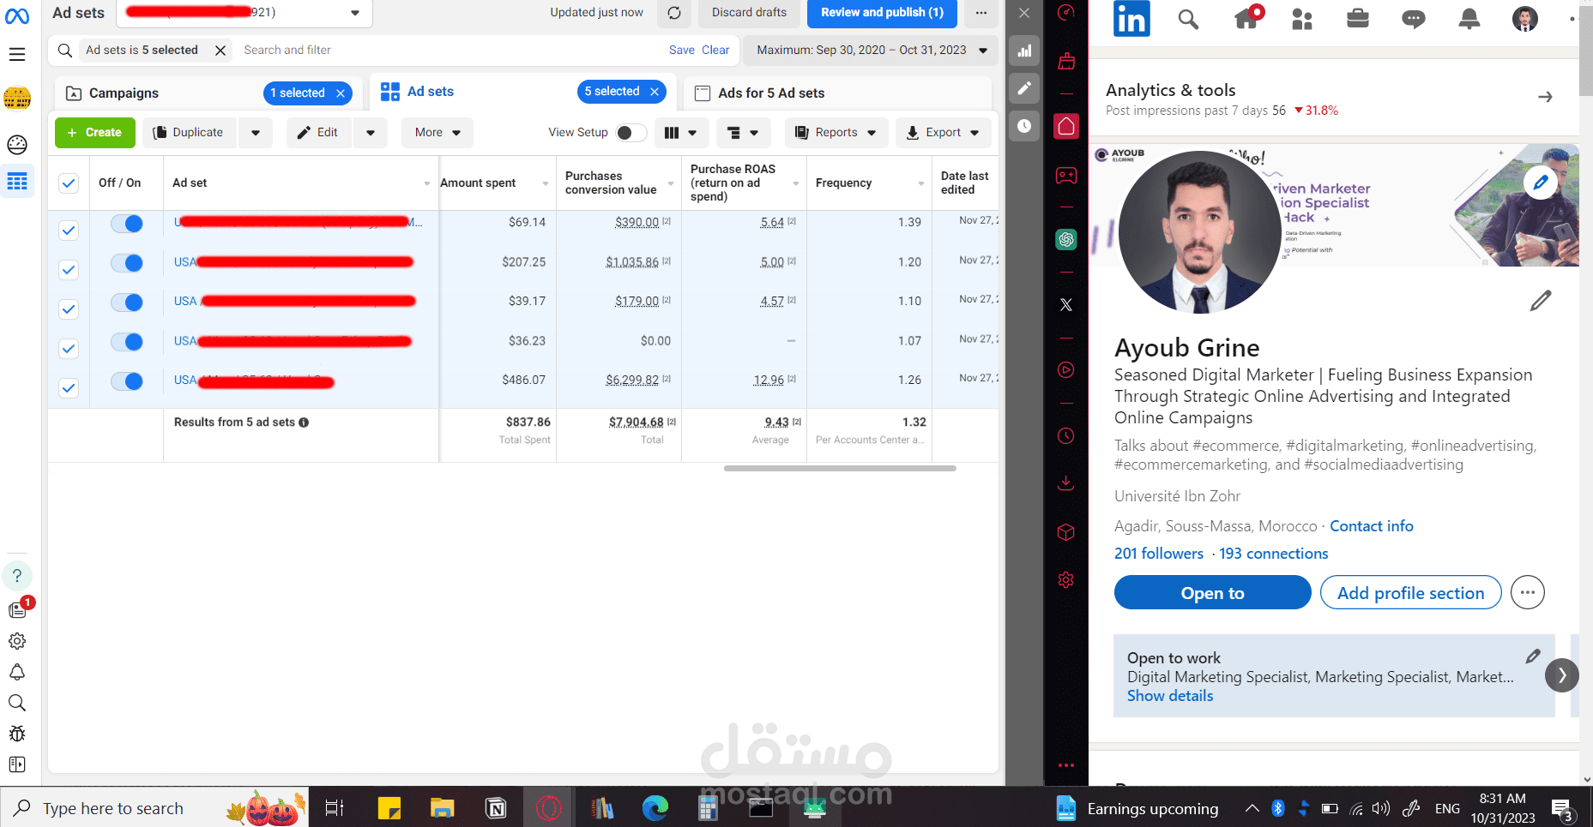Open LinkedIn My Network icon
The image size is (1593, 827).
1302,19
